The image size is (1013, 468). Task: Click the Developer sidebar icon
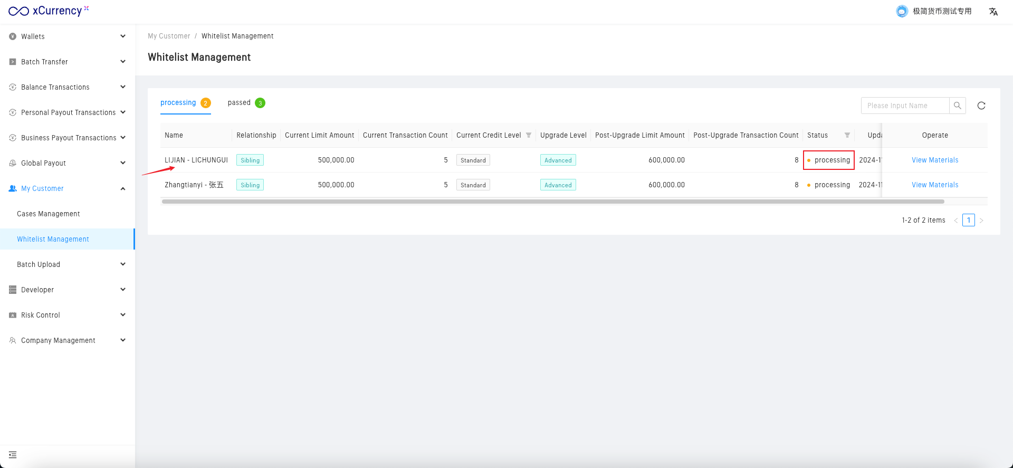coord(13,290)
